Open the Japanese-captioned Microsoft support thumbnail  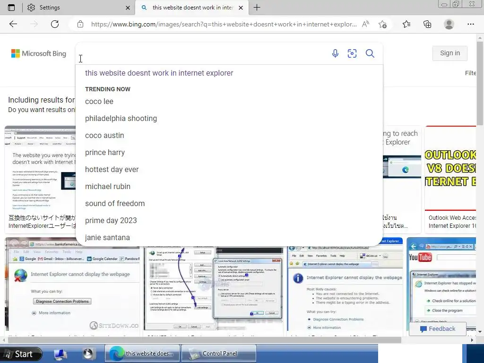(41, 169)
